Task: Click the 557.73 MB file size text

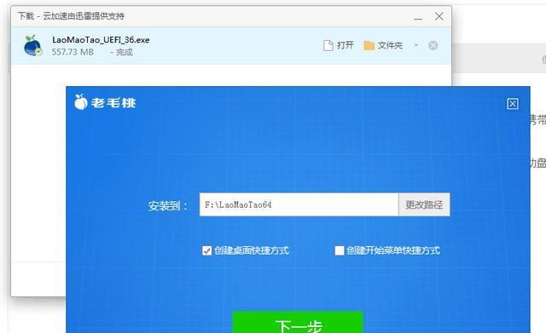Action: [73, 52]
